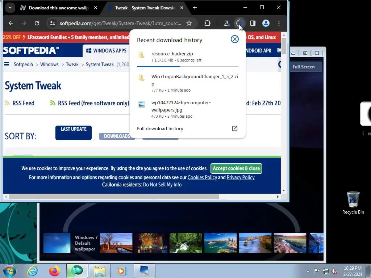
Task: Open the Chrome extensions puzzle icon
Action: point(207,23)
